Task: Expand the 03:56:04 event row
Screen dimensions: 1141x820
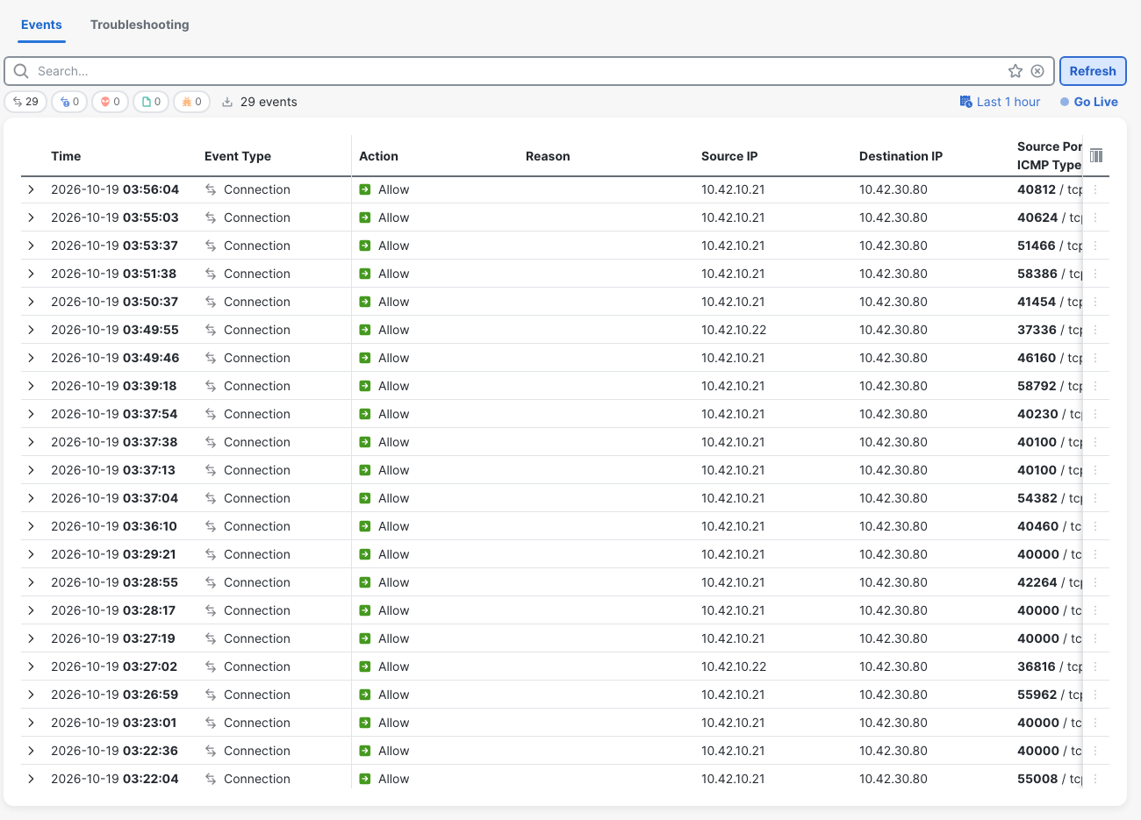Action: [x=31, y=189]
